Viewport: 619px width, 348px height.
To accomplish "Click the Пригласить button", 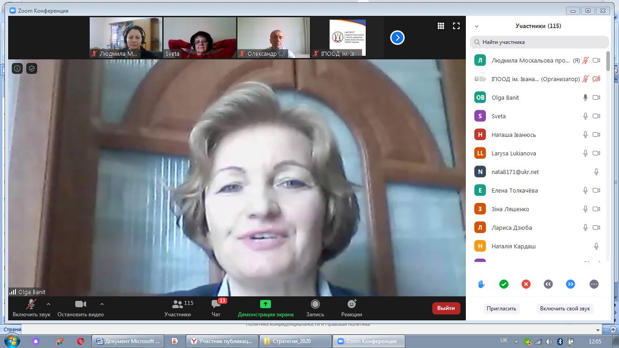I will pos(501,309).
